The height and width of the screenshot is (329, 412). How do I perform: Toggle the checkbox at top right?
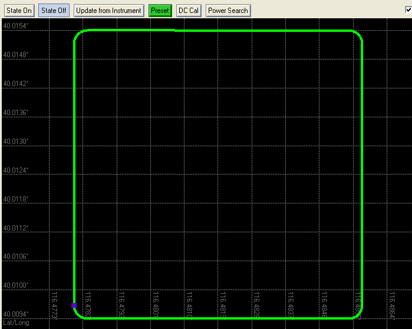[x=408, y=9]
